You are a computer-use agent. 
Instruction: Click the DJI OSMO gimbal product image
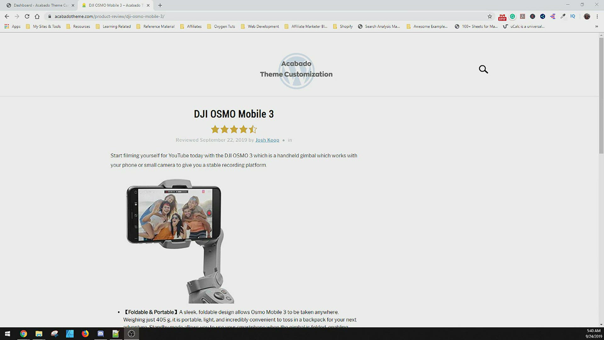180,241
